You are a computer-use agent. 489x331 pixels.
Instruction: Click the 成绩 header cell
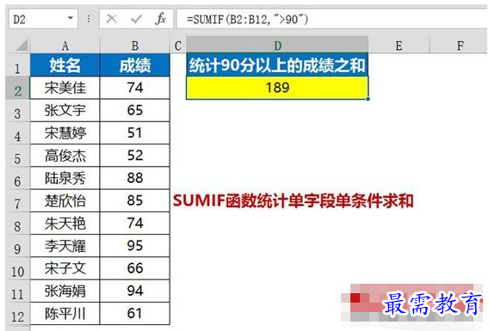134,65
